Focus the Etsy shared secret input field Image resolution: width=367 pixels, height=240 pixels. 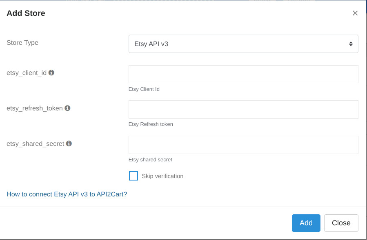click(x=243, y=145)
